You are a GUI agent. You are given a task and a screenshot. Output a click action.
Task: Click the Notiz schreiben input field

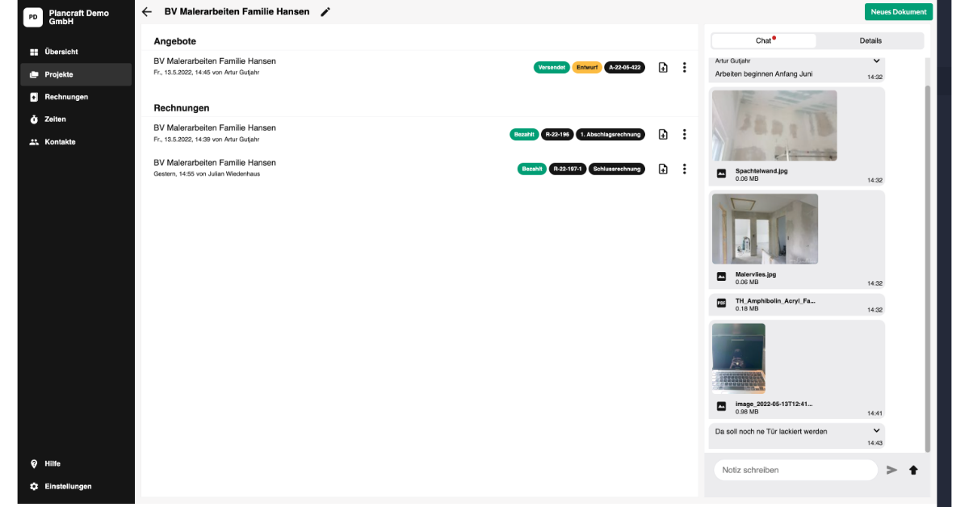795,470
